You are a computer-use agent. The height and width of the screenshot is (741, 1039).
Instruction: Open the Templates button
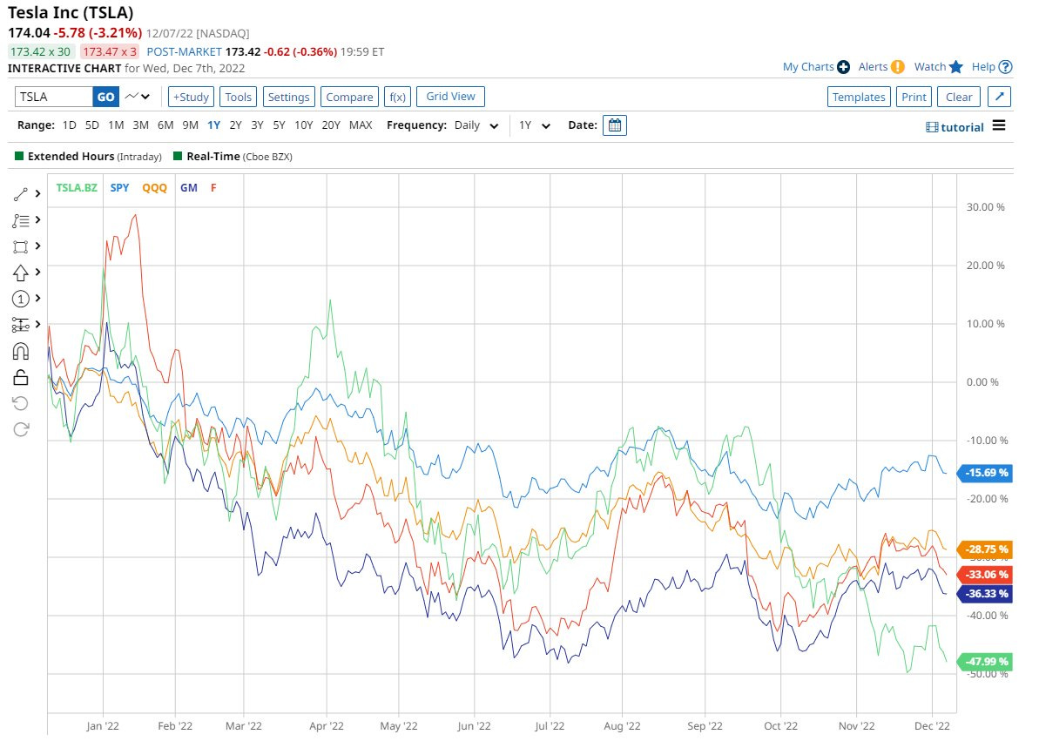pyautogui.click(x=859, y=97)
